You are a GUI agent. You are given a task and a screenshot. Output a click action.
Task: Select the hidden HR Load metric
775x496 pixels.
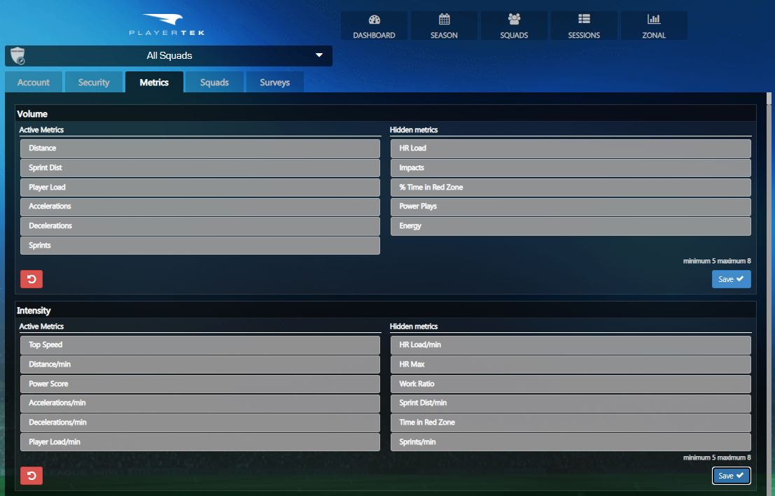tap(571, 148)
